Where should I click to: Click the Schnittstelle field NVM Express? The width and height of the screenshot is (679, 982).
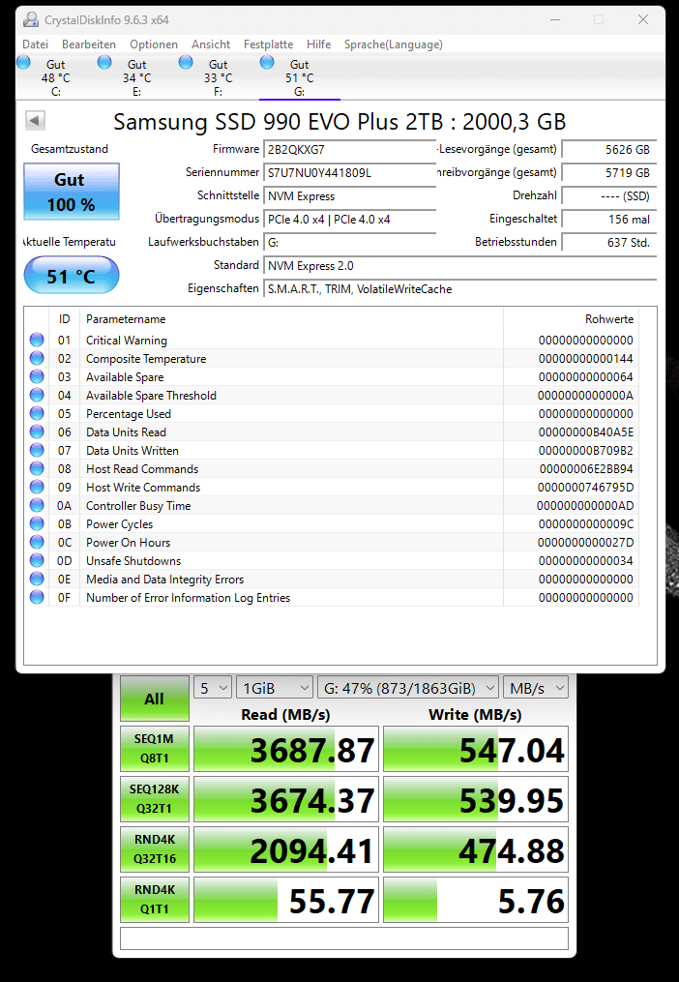pyautogui.click(x=349, y=196)
